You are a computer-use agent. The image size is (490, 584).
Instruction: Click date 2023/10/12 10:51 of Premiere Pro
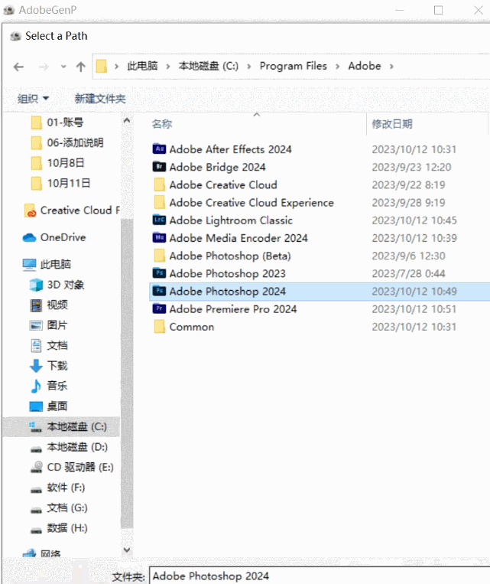[x=414, y=309]
